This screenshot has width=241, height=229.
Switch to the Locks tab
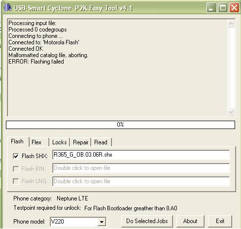[60, 142]
